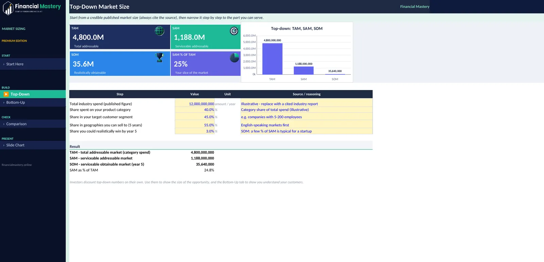
Task: Click the TAM bar in the chart
Action: [272, 59]
